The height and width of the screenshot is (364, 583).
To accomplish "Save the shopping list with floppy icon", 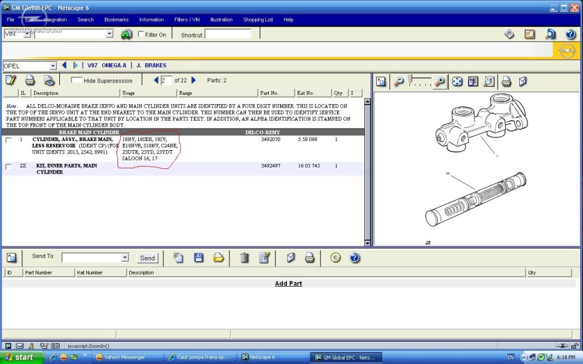I will 199,258.
